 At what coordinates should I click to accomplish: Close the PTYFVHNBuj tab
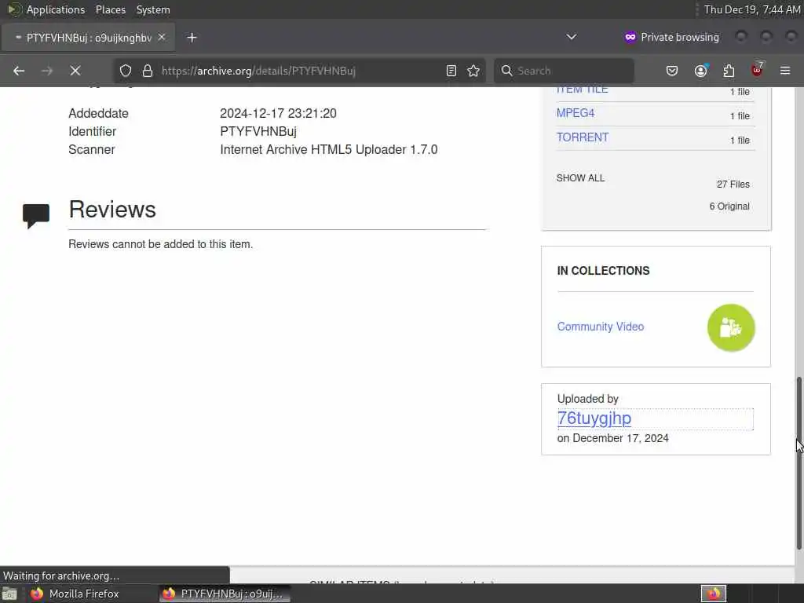(162, 38)
